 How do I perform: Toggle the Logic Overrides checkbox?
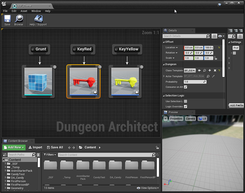point(186,106)
